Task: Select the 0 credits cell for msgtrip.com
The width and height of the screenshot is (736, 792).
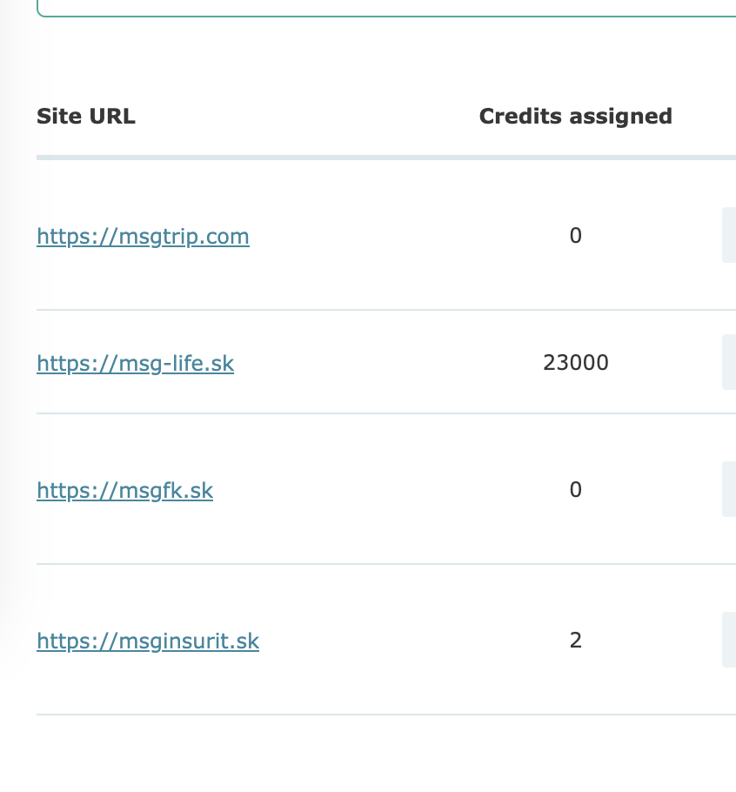Action: [575, 236]
